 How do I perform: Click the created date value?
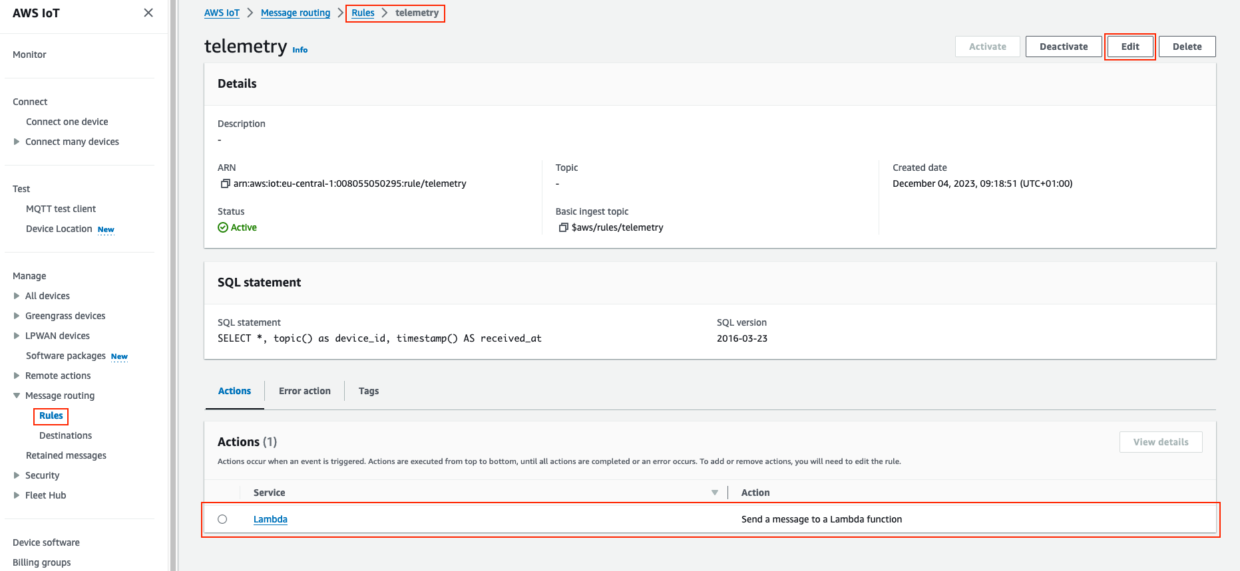[x=982, y=183]
